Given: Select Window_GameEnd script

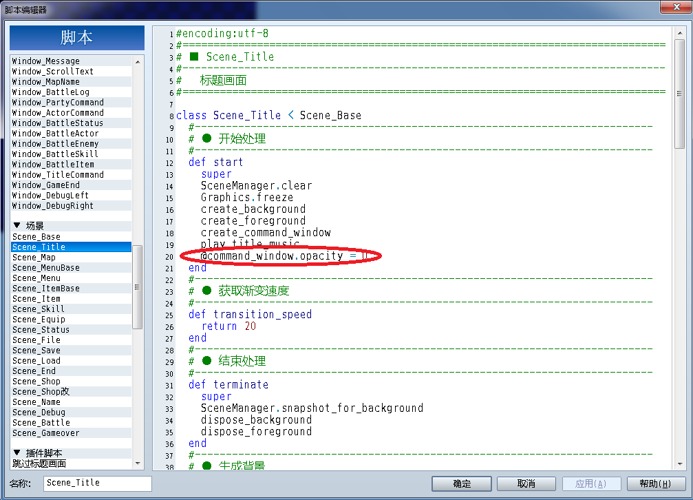Looking at the screenshot, I should pos(71,185).
